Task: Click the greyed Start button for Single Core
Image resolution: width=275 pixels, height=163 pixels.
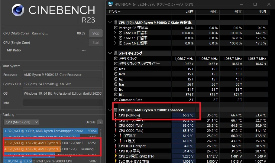Action: pos(96,43)
